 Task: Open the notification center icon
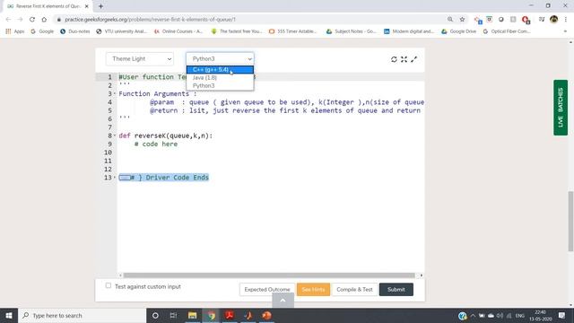(x=562, y=315)
